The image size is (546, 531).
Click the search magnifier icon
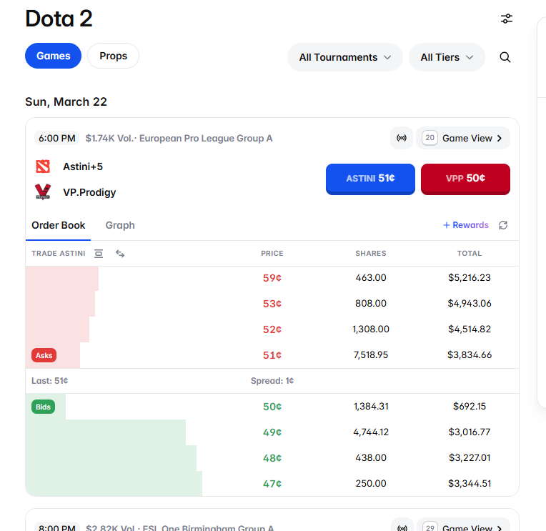[x=505, y=57]
